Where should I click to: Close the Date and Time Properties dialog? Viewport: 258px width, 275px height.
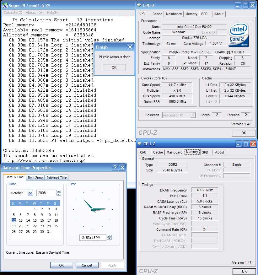122,168
